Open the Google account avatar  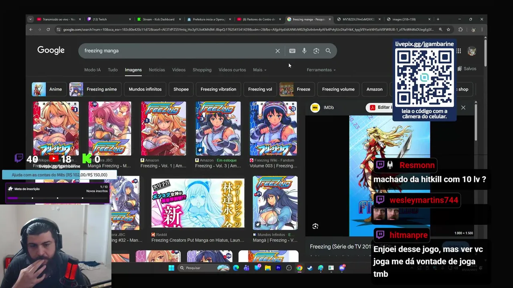click(x=472, y=51)
